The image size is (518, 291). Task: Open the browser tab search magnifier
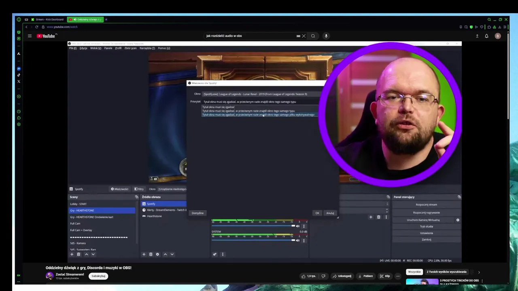[489, 19]
